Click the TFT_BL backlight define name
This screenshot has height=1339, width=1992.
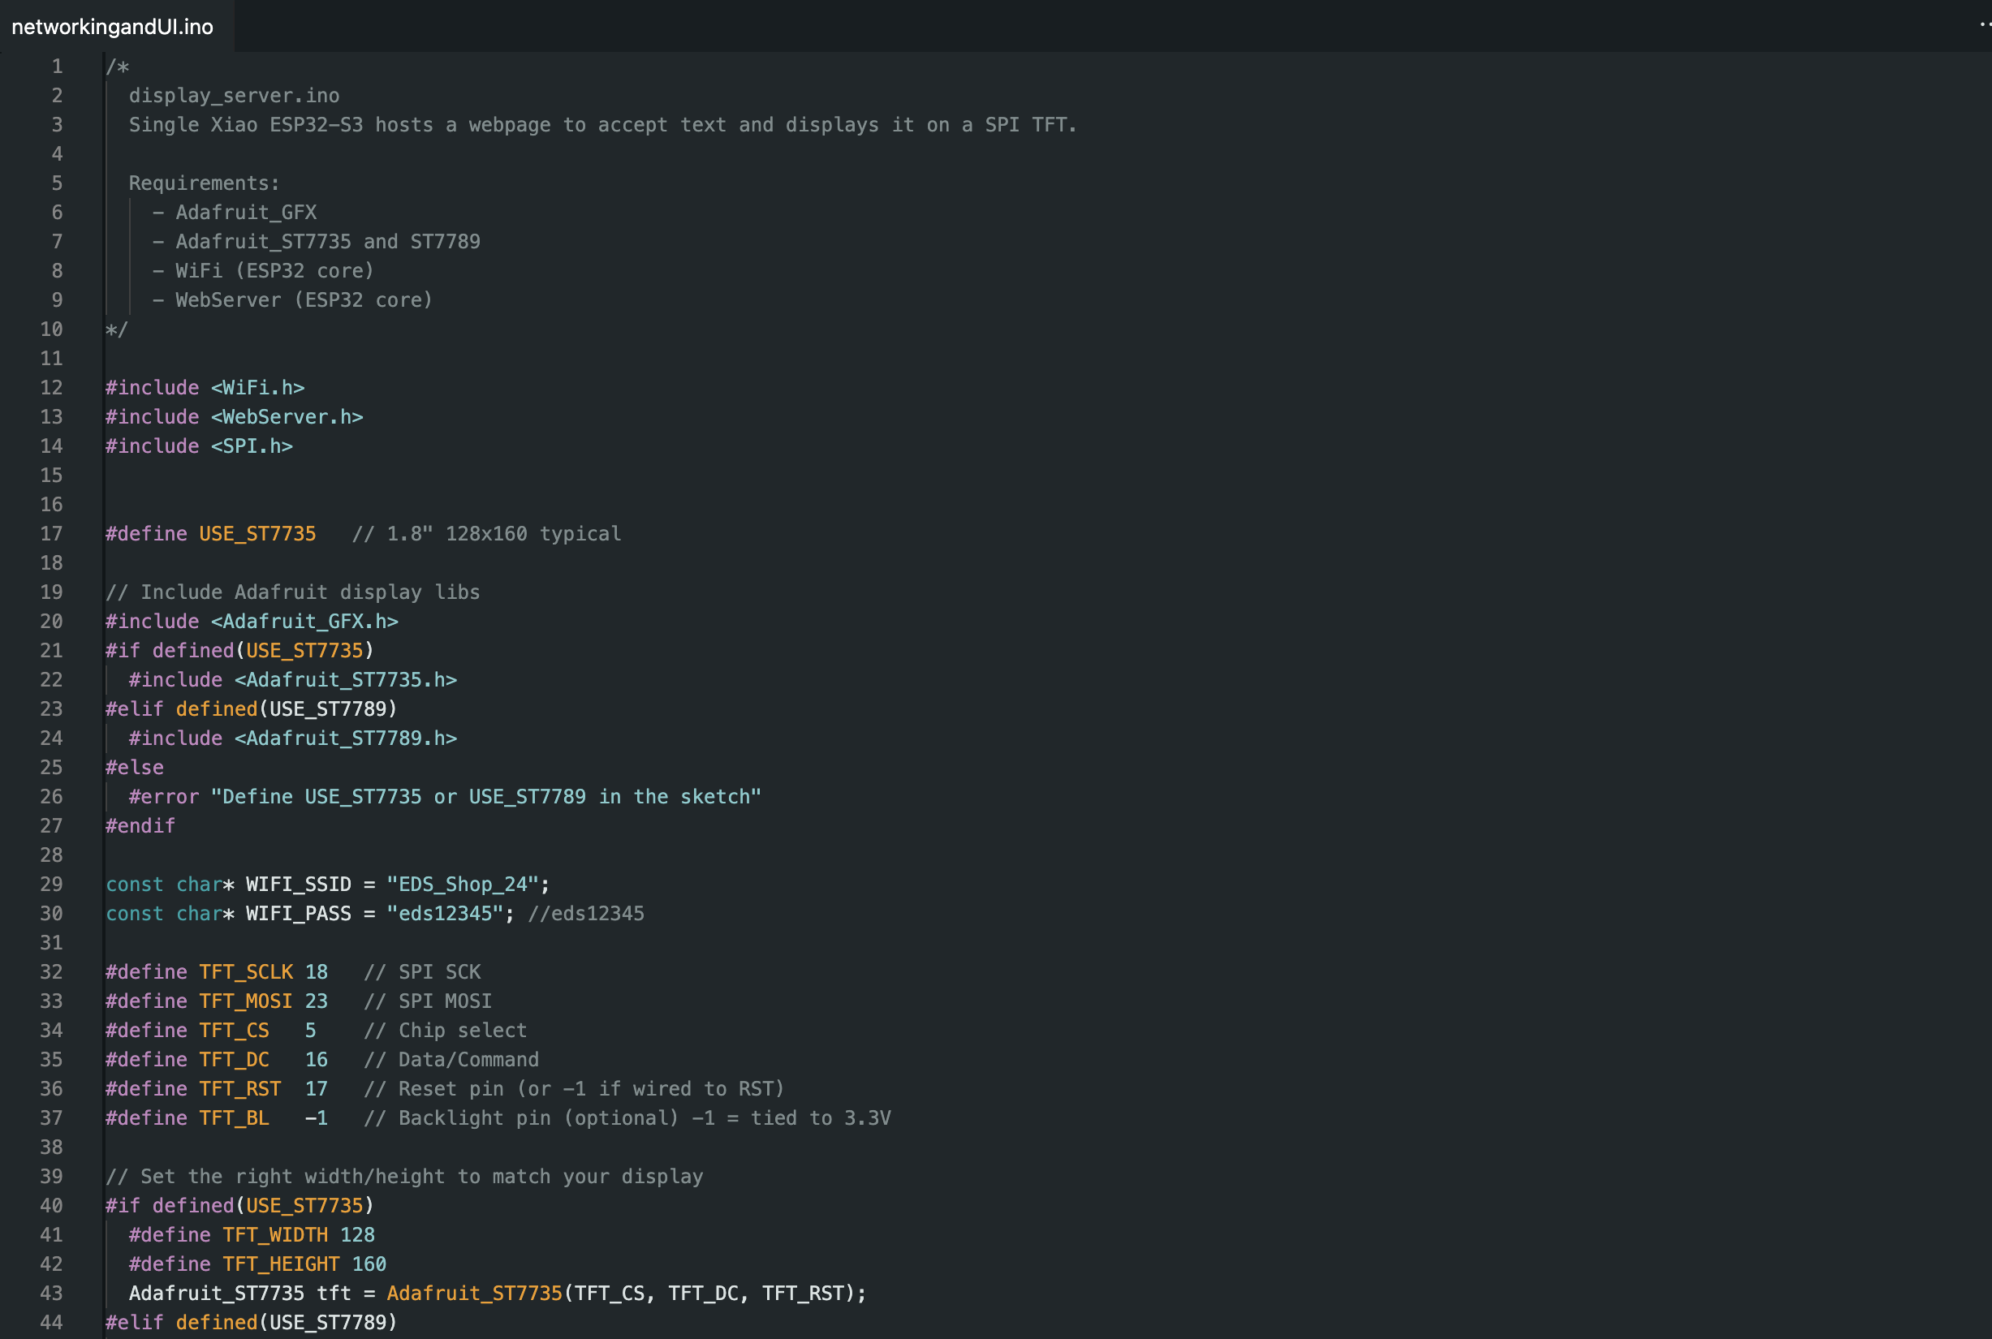[x=234, y=1117]
